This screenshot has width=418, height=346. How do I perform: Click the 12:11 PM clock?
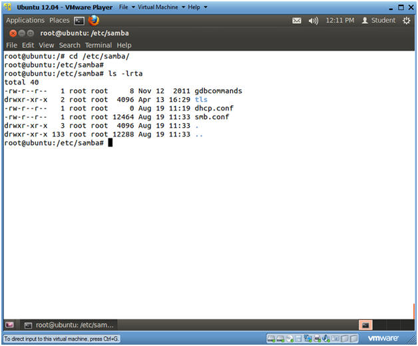point(340,21)
